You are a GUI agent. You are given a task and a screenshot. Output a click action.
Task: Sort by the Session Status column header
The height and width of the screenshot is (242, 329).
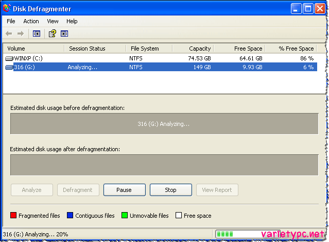tap(95, 49)
